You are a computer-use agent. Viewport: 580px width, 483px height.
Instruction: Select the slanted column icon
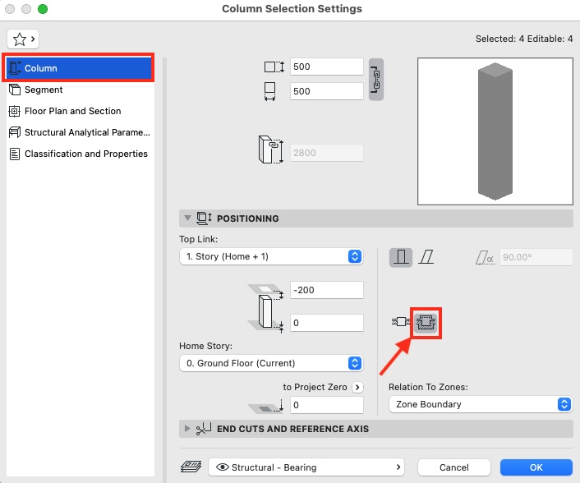coord(427,257)
